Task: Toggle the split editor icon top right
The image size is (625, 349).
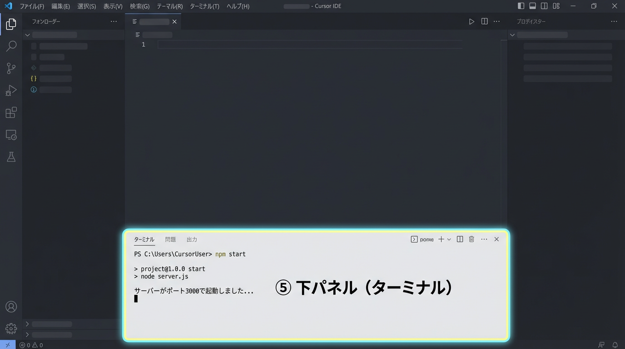Action: pos(484,21)
